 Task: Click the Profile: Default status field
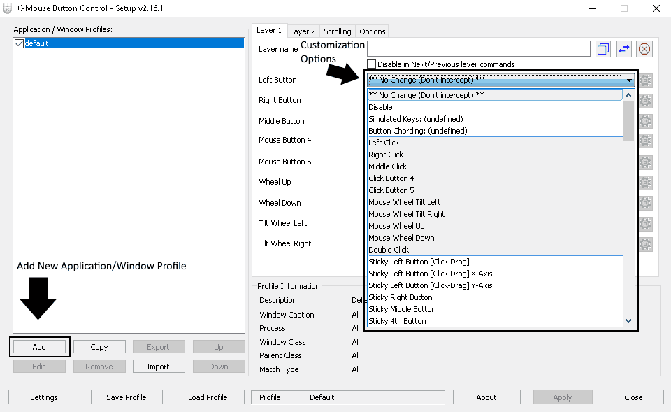tap(348, 397)
